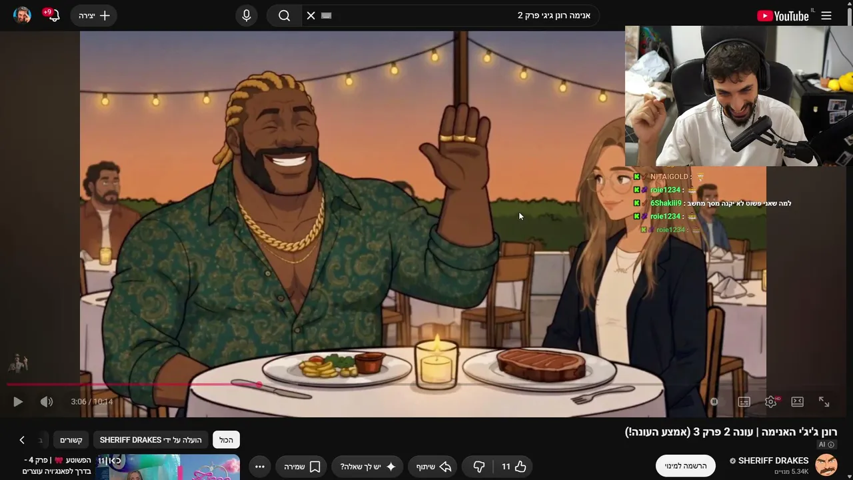The image size is (853, 480).
Task: Click the streamer webcam overlay
Action: coord(739,96)
